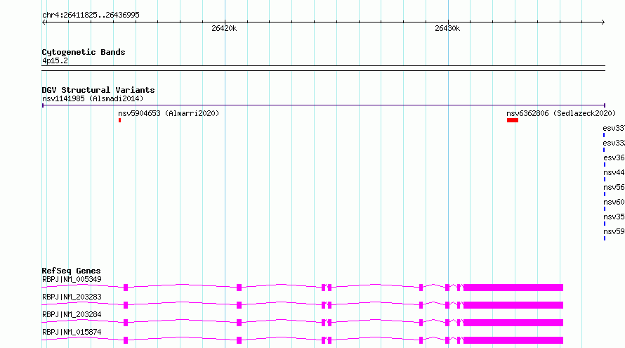
Task: Click the truncated nsv44 variant label
Action: [x=614, y=172]
